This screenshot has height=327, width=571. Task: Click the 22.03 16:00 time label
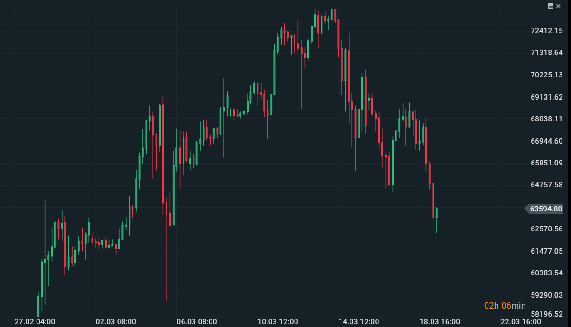click(521, 322)
